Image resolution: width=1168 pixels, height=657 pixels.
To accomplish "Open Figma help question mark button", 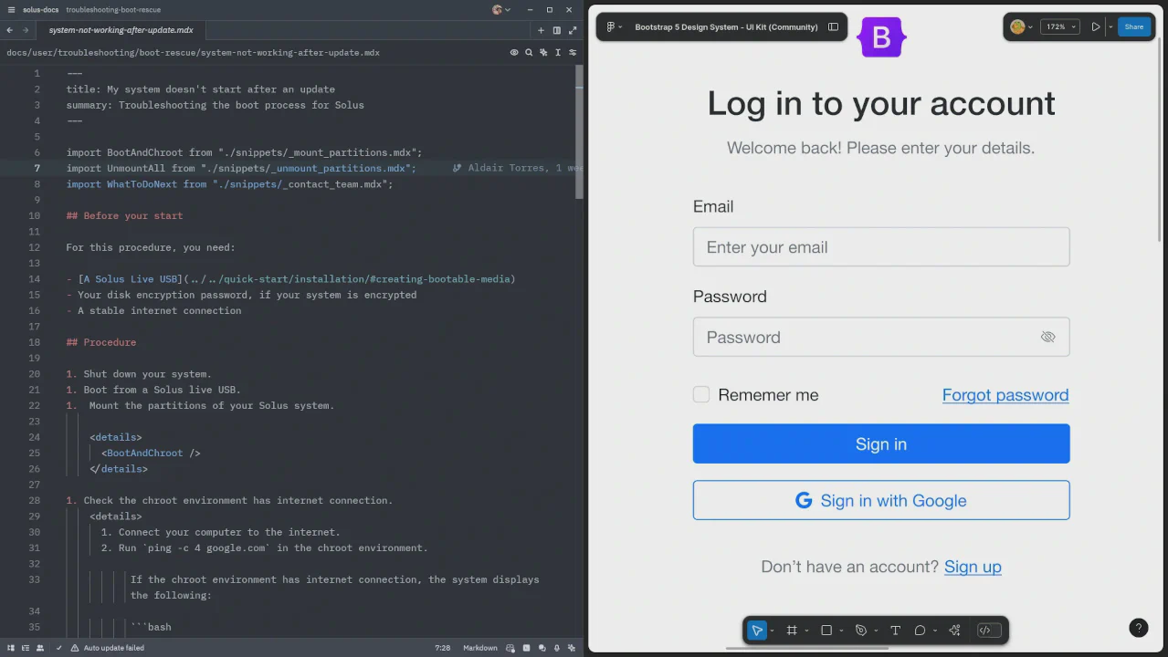I will [x=1138, y=627].
